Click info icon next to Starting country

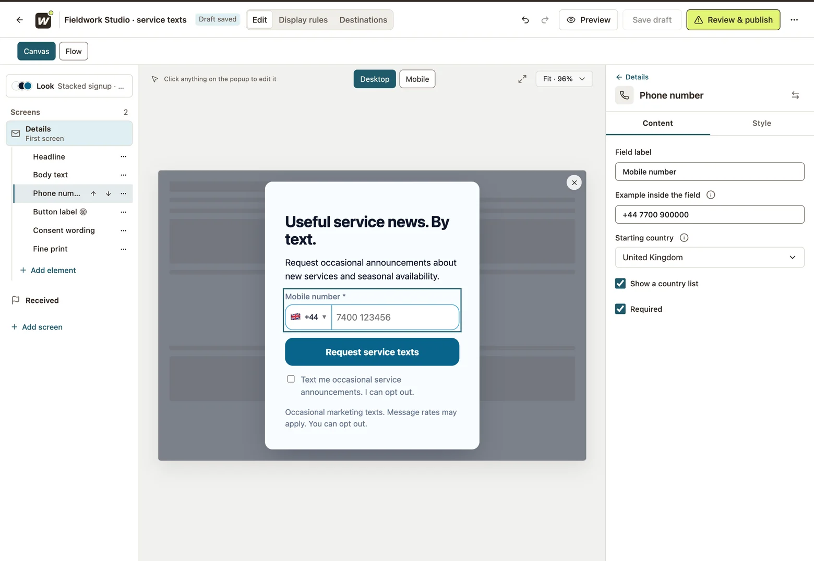point(684,238)
